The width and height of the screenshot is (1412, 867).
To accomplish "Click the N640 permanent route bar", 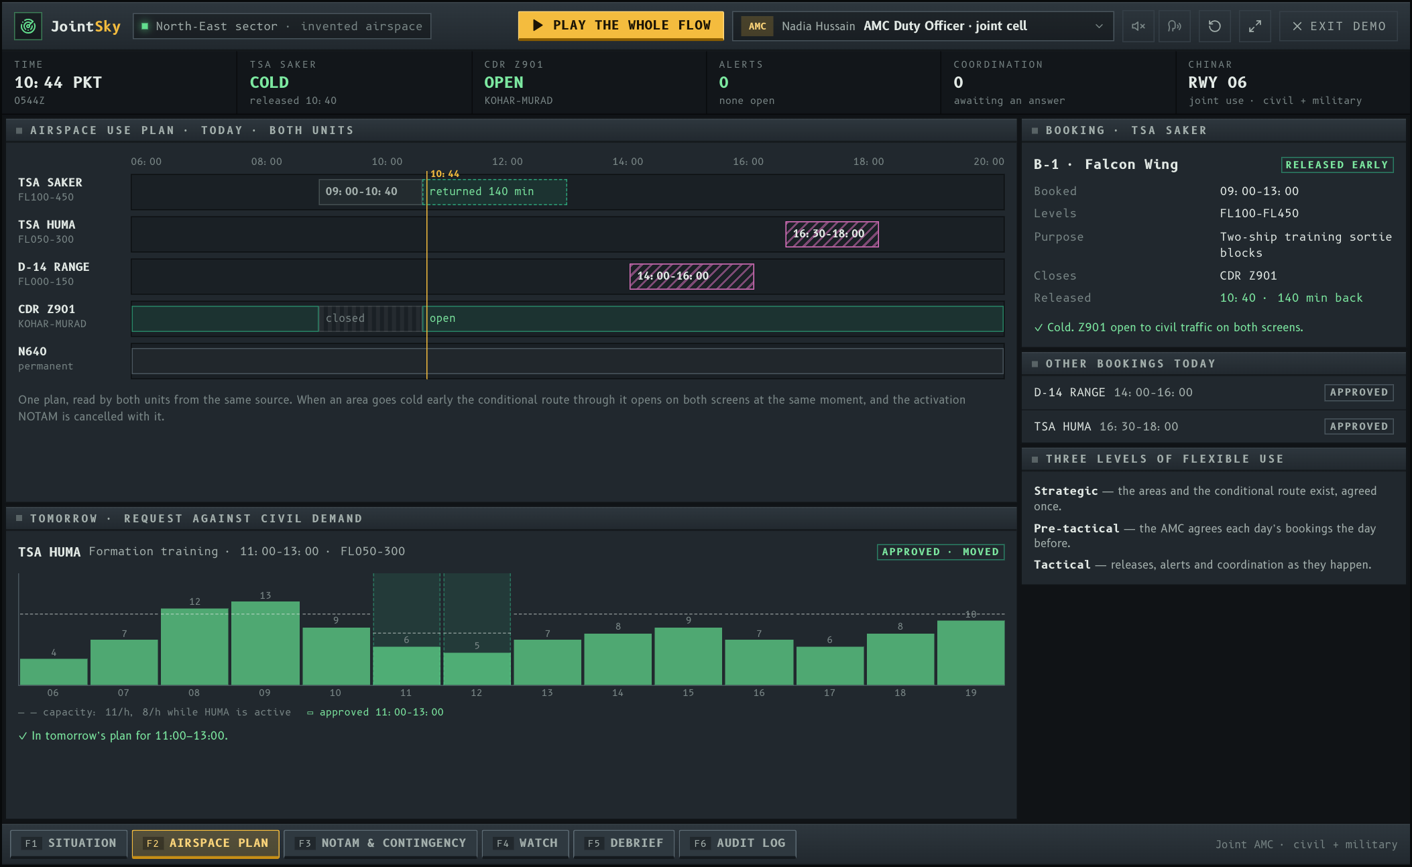I will 567,361.
